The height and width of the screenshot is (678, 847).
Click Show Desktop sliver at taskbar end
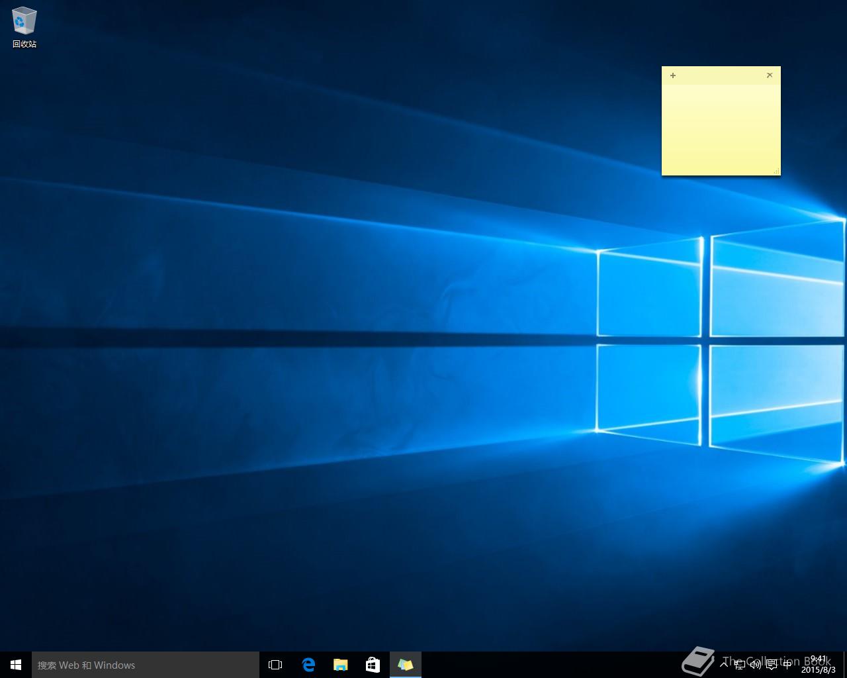click(845, 665)
